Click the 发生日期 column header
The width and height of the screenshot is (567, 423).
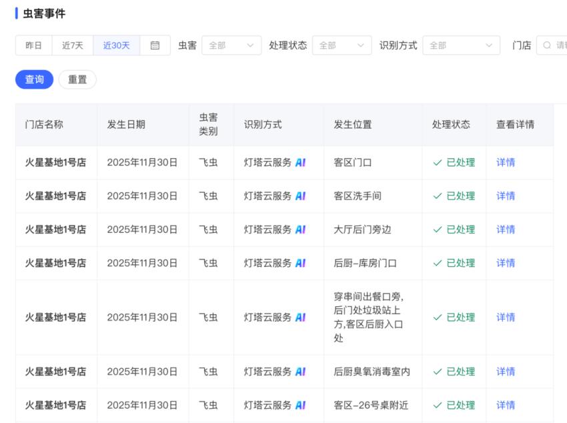tap(126, 124)
